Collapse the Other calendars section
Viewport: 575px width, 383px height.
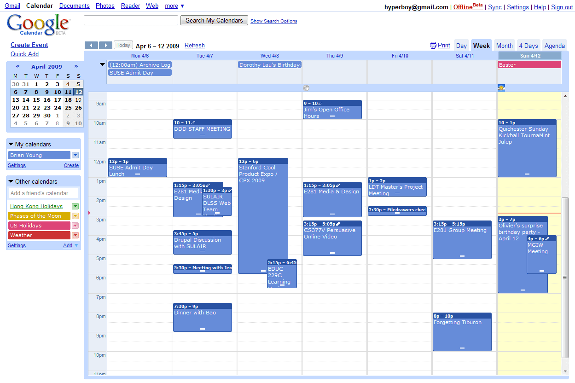click(11, 182)
